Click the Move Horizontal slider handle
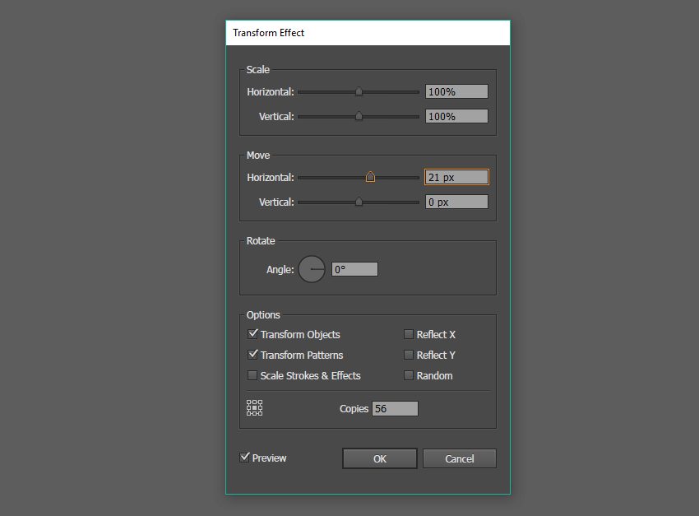This screenshot has width=699, height=516. 370,177
